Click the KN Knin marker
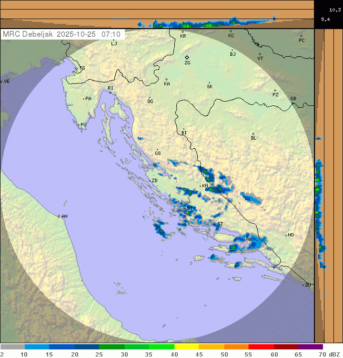The height and width of the screenshot is (358, 343). (x=201, y=185)
